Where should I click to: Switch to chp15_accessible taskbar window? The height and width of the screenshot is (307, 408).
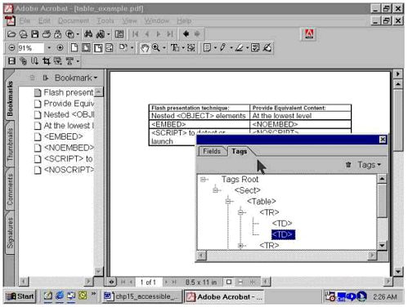tap(141, 296)
